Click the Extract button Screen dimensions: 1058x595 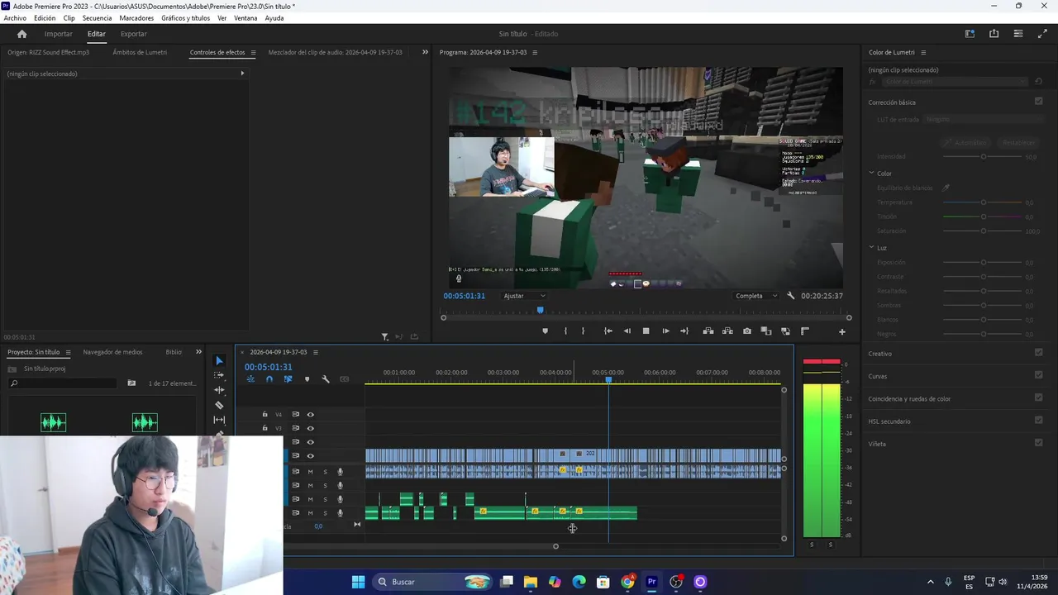click(x=727, y=331)
